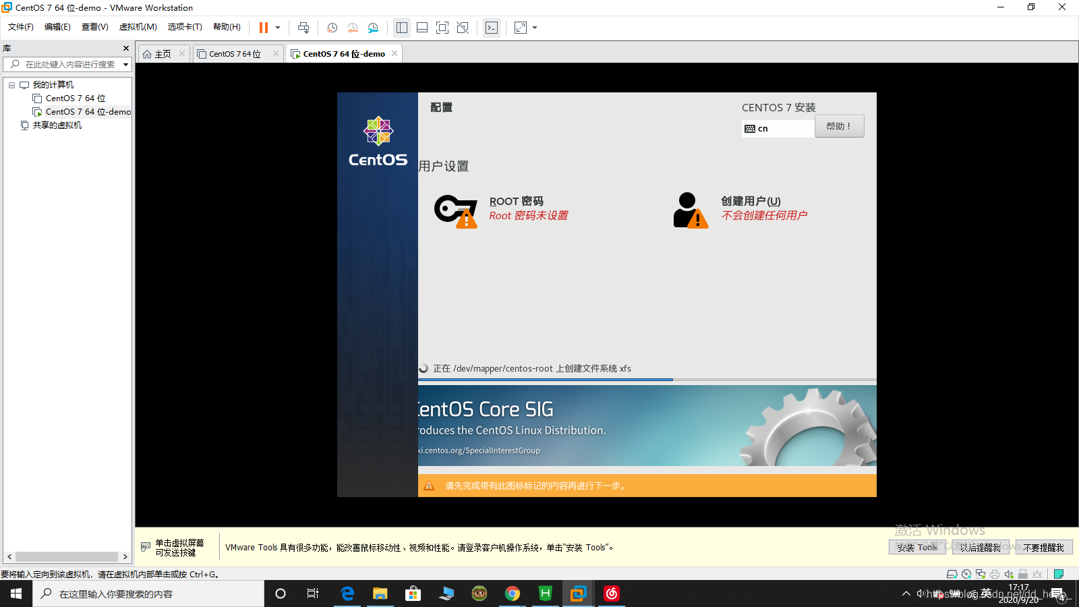Click the network adapter status icon
This screenshot has width=1079, height=607.
[981, 575]
